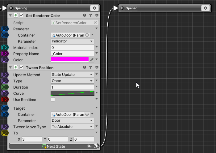Click the Set Renderer Color script icon
The image size is (216, 153).
[16, 15]
